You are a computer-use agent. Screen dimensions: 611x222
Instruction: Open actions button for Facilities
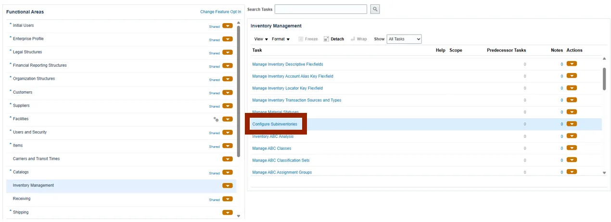point(228,119)
